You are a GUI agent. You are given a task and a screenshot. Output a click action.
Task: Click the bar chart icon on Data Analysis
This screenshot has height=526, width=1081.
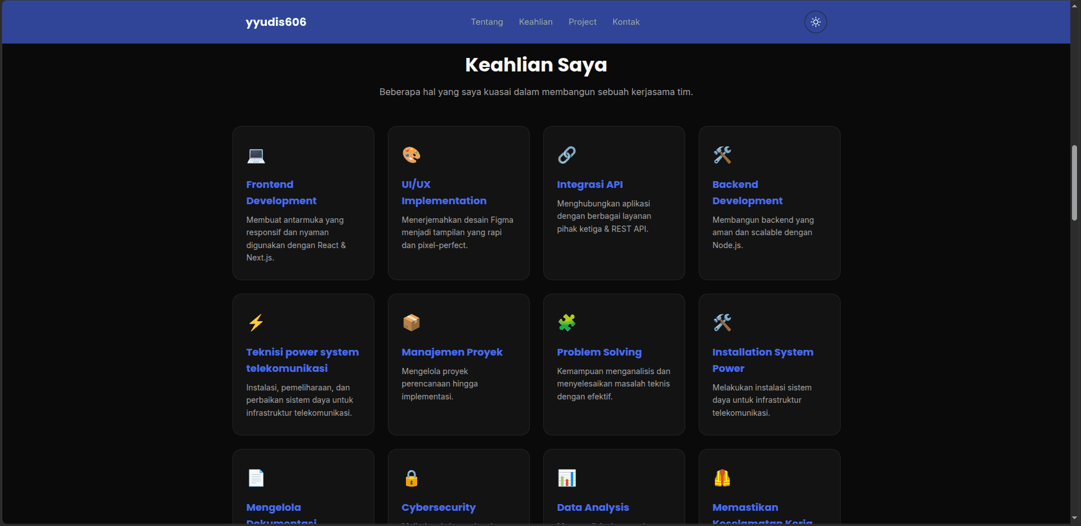click(567, 478)
